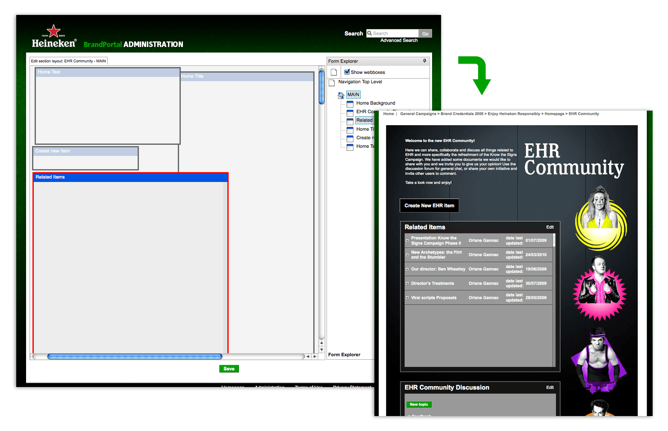Click the house icon beside MAIN
The width and height of the screenshot is (668, 431).
[x=341, y=95]
